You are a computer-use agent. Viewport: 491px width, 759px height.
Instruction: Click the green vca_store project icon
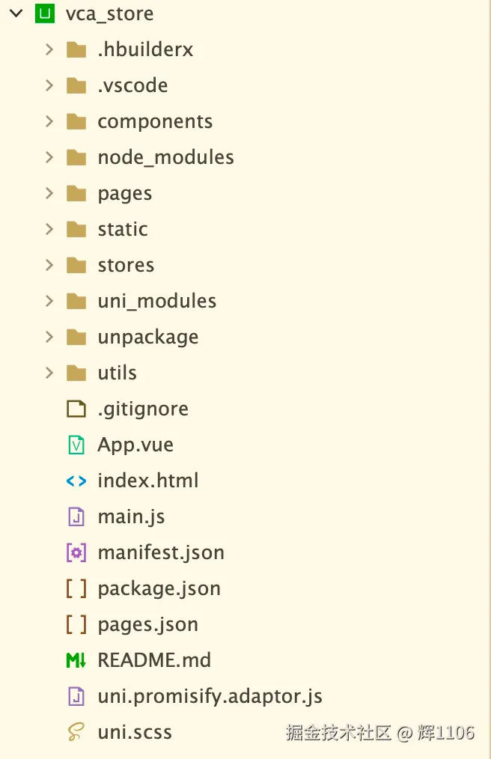(x=45, y=13)
